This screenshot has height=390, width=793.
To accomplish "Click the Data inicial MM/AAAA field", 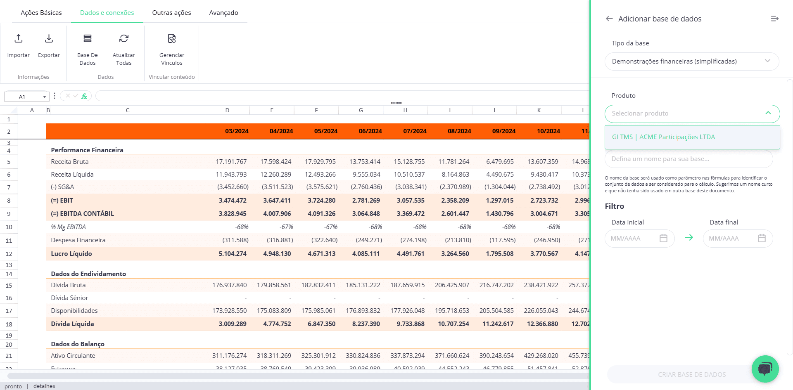I will [639, 238].
